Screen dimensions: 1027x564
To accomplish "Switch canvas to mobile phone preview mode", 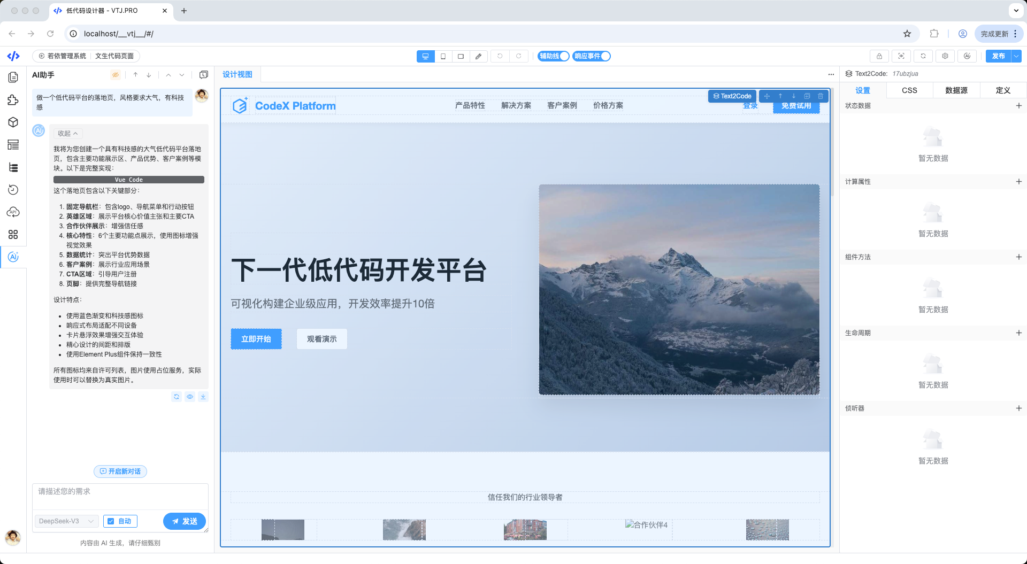I will click(443, 56).
